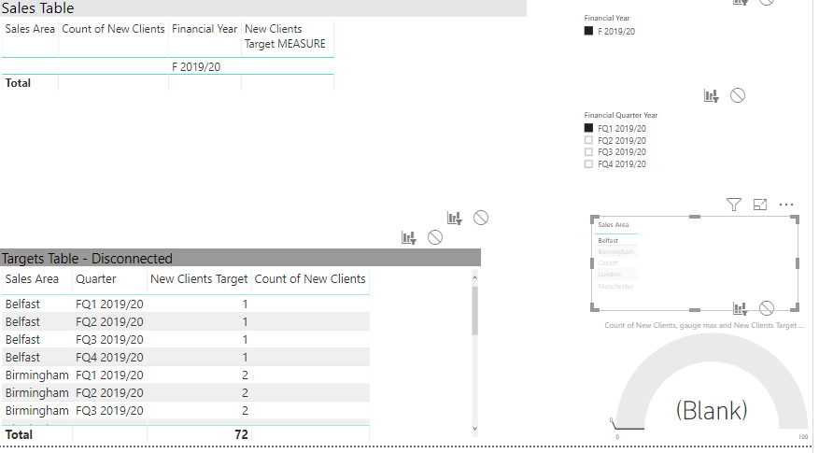The width and height of the screenshot is (819, 453).
Task: Tick the FQ4 2019/20 checkbox
Action: (x=588, y=163)
